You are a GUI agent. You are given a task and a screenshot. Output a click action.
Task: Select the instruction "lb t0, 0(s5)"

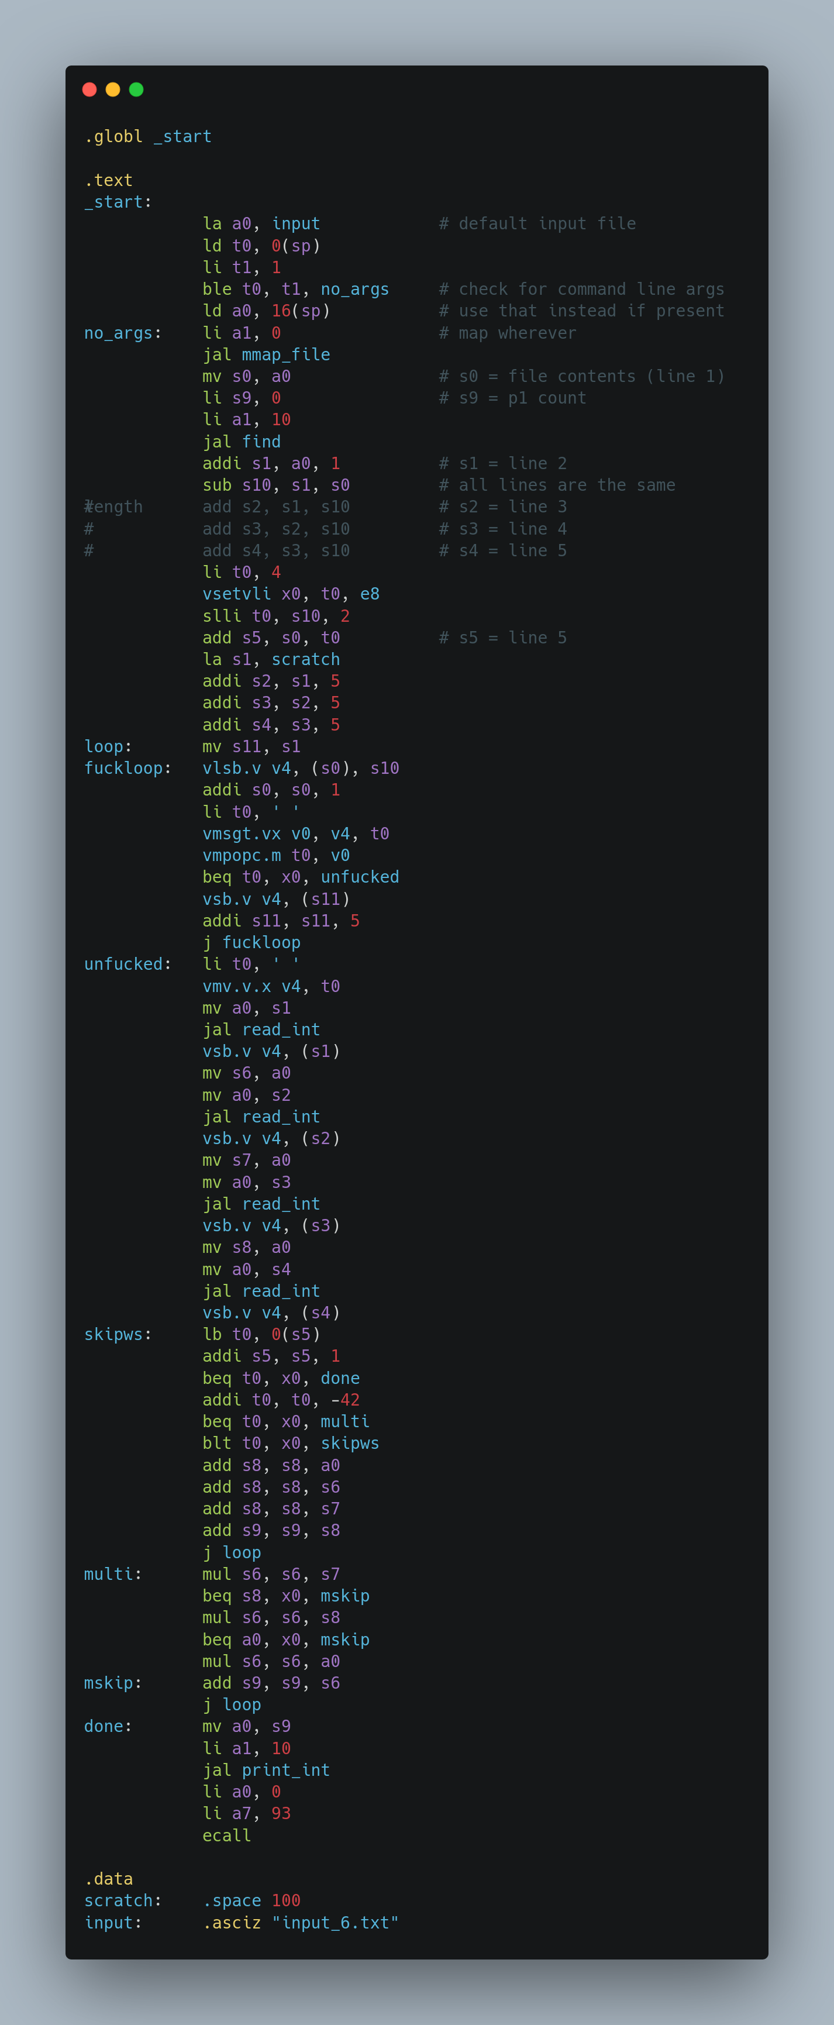point(261,1334)
